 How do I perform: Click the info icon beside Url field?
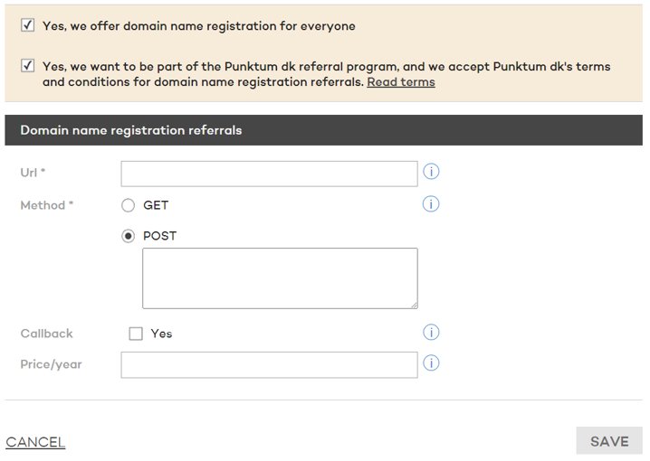tap(431, 172)
